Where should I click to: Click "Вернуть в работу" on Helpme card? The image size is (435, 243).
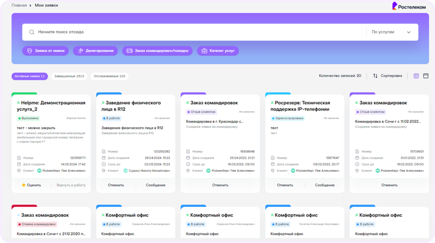[71, 185]
